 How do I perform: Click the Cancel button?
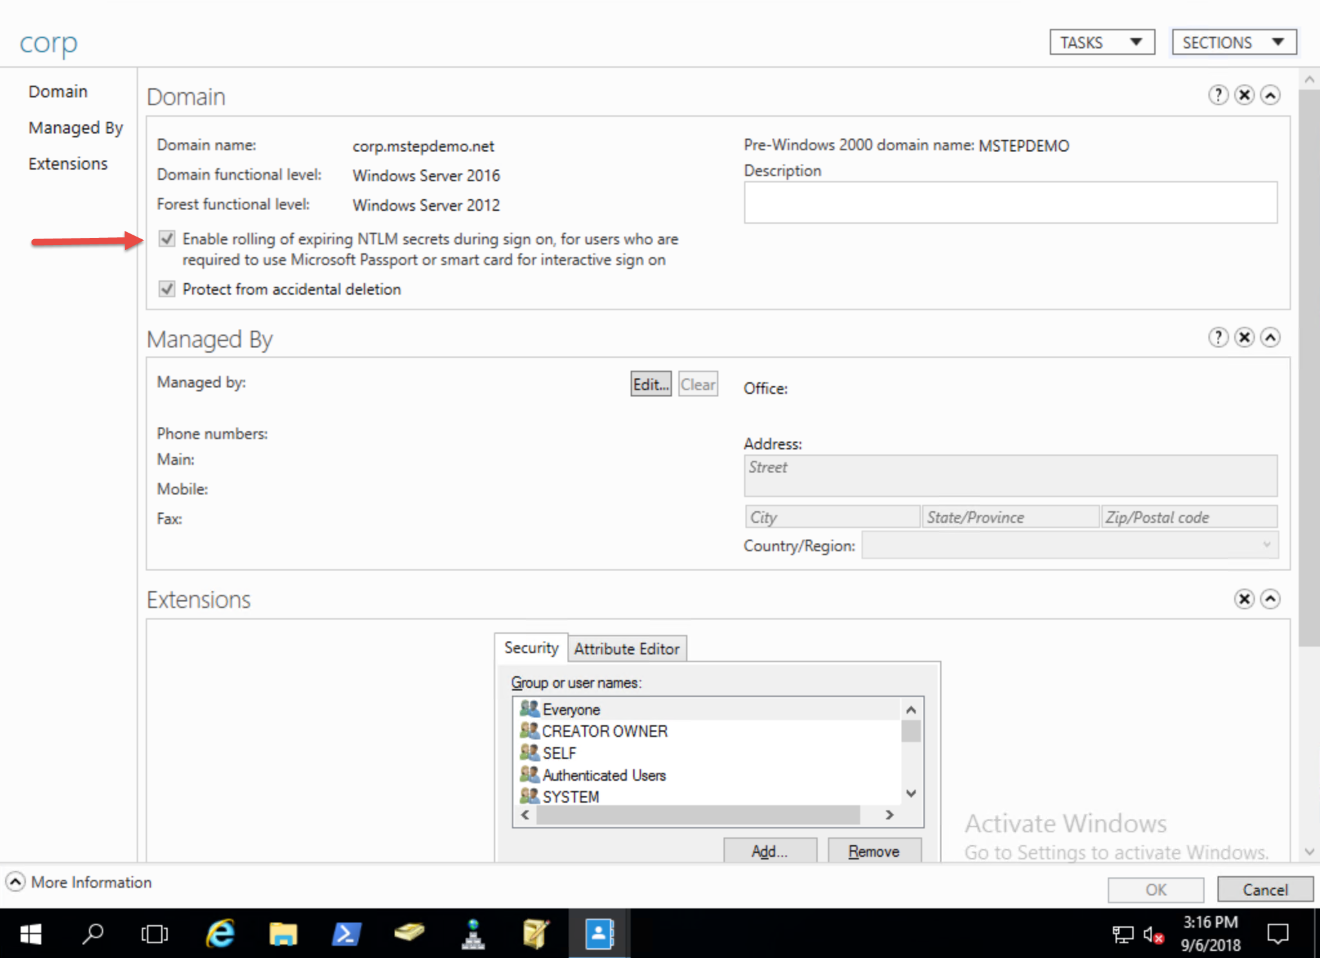click(x=1265, y=890)
